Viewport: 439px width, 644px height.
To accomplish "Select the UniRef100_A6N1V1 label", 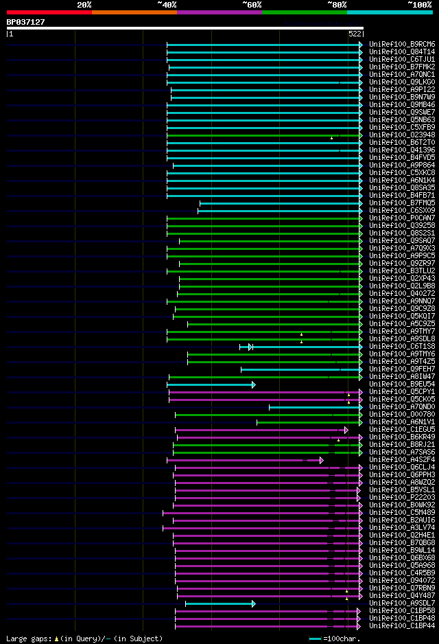I will [x=402, y=422].
